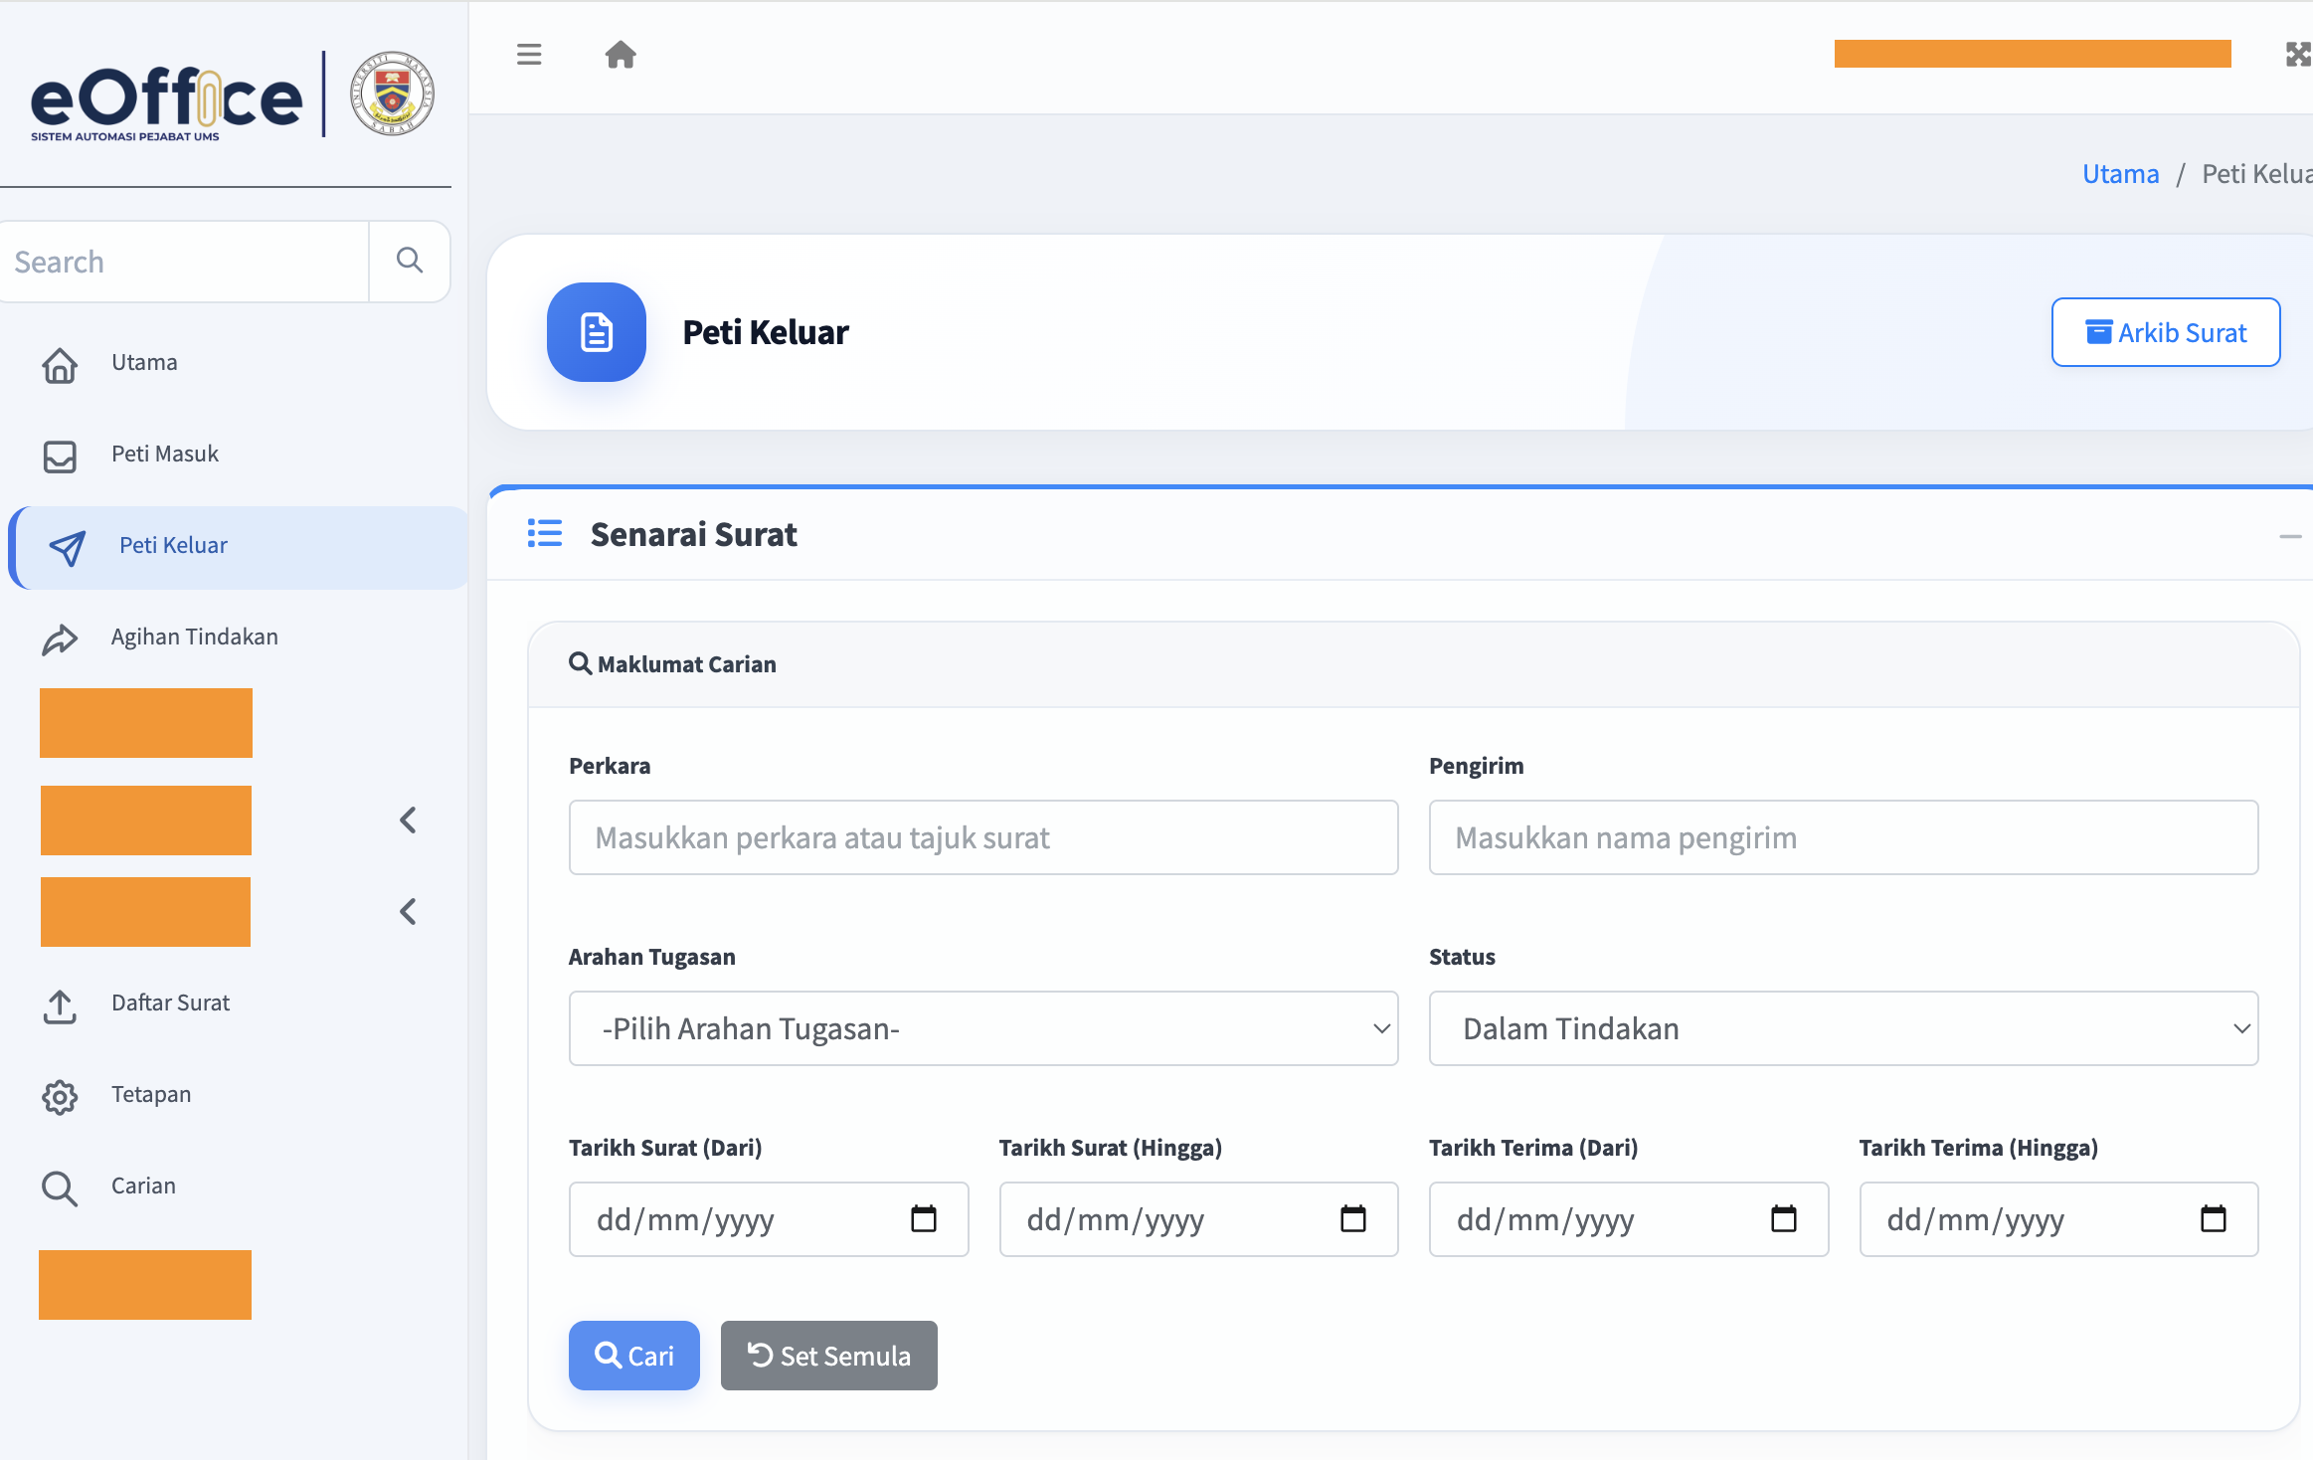
Task: Expand the first sidebar chevron arrow
Action: [408, 821]
